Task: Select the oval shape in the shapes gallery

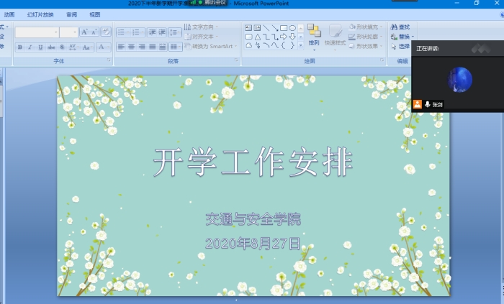Action: tap(292, 28)
